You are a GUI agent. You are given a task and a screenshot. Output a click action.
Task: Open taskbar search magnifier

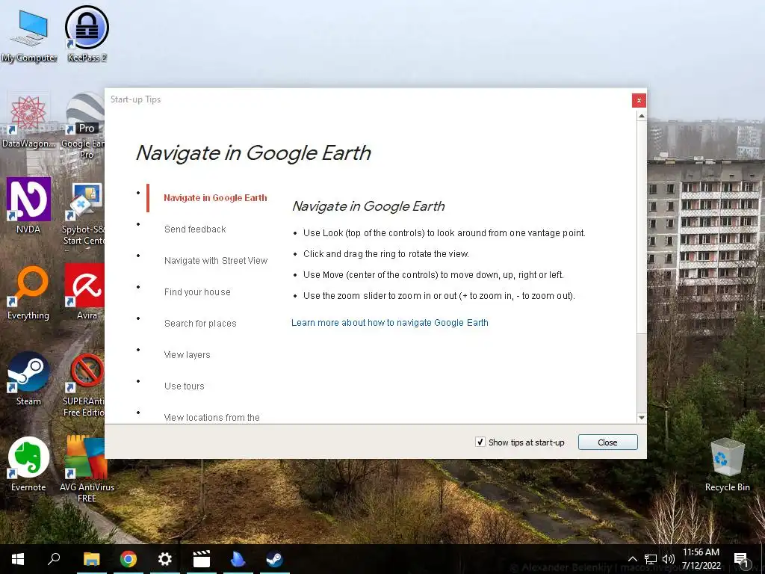click(54, 559)
